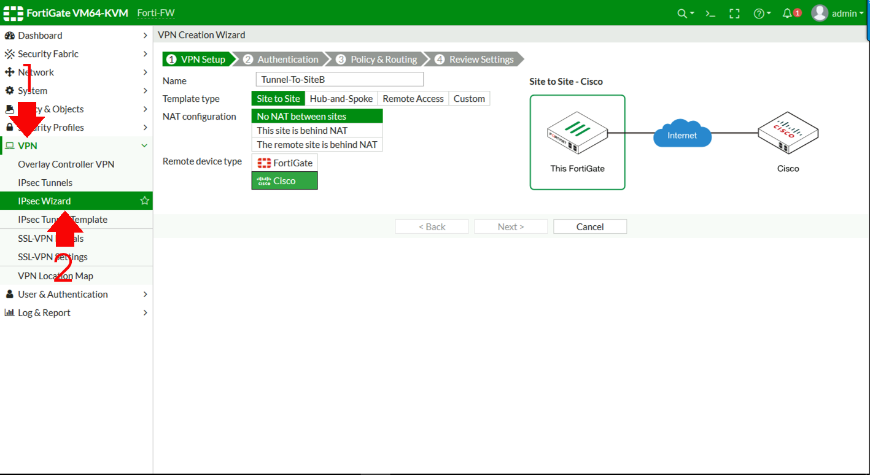Click the Log & Report chart icon
The width and height of the screenshot is (870, 475).
(9, 312)
